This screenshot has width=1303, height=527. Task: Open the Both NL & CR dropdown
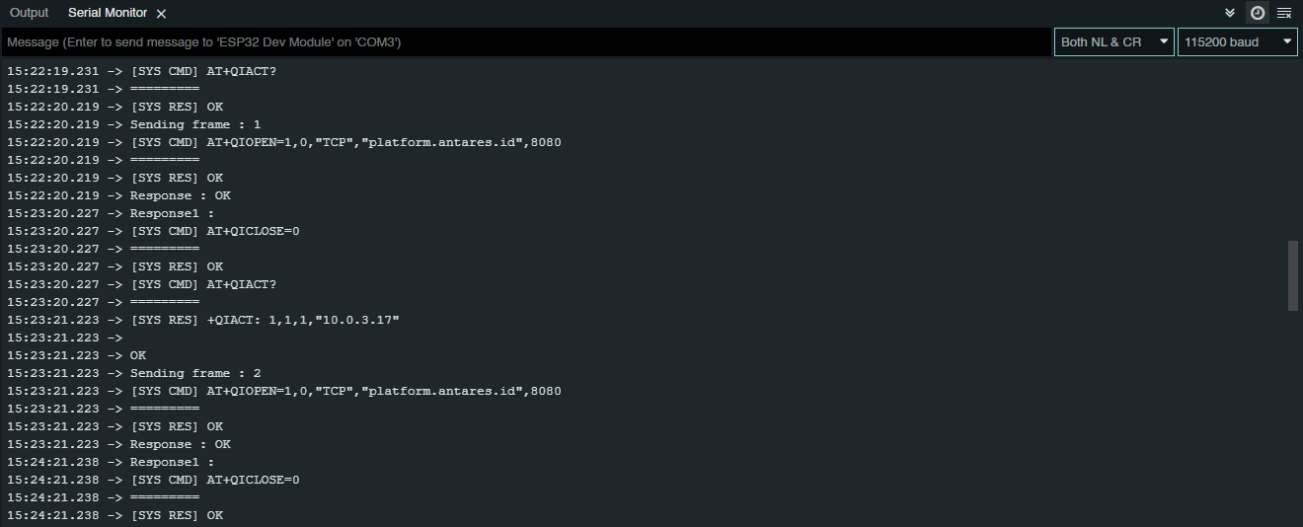tap(1113, 42)
